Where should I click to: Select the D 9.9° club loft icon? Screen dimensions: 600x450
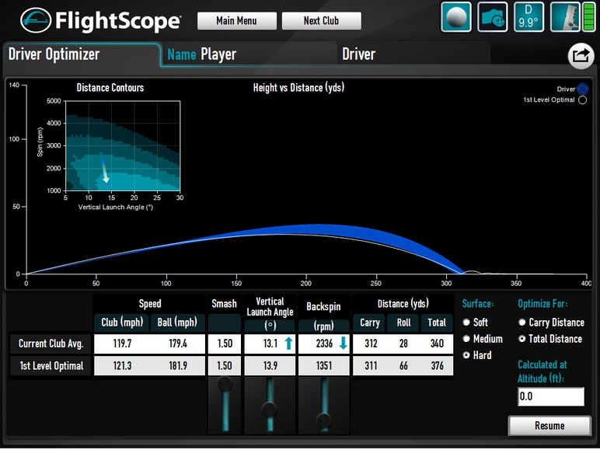click(x=528, y=17)
